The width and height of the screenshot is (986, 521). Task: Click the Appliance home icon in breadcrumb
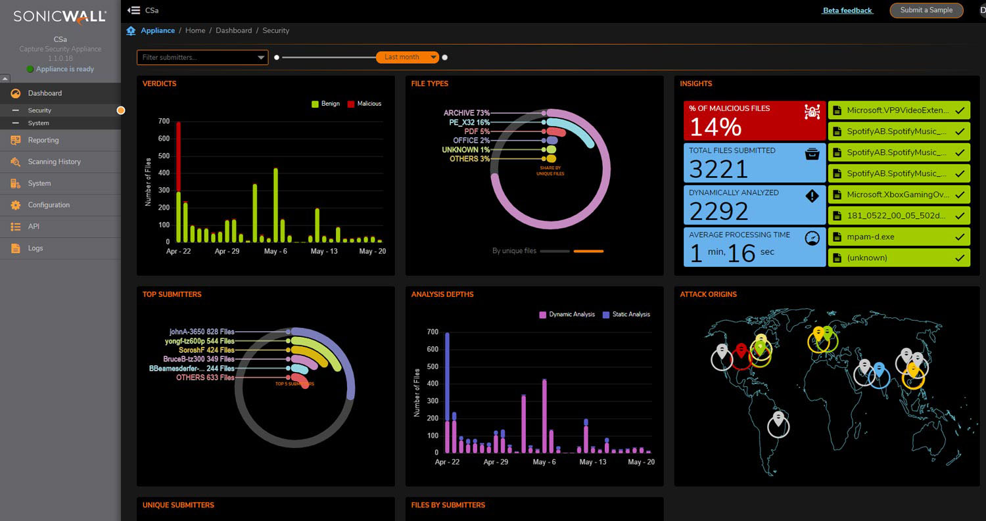point(131,30)
